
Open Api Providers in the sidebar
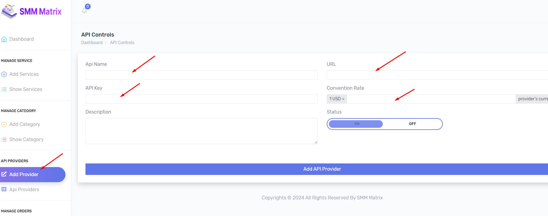tap(24, 190)
